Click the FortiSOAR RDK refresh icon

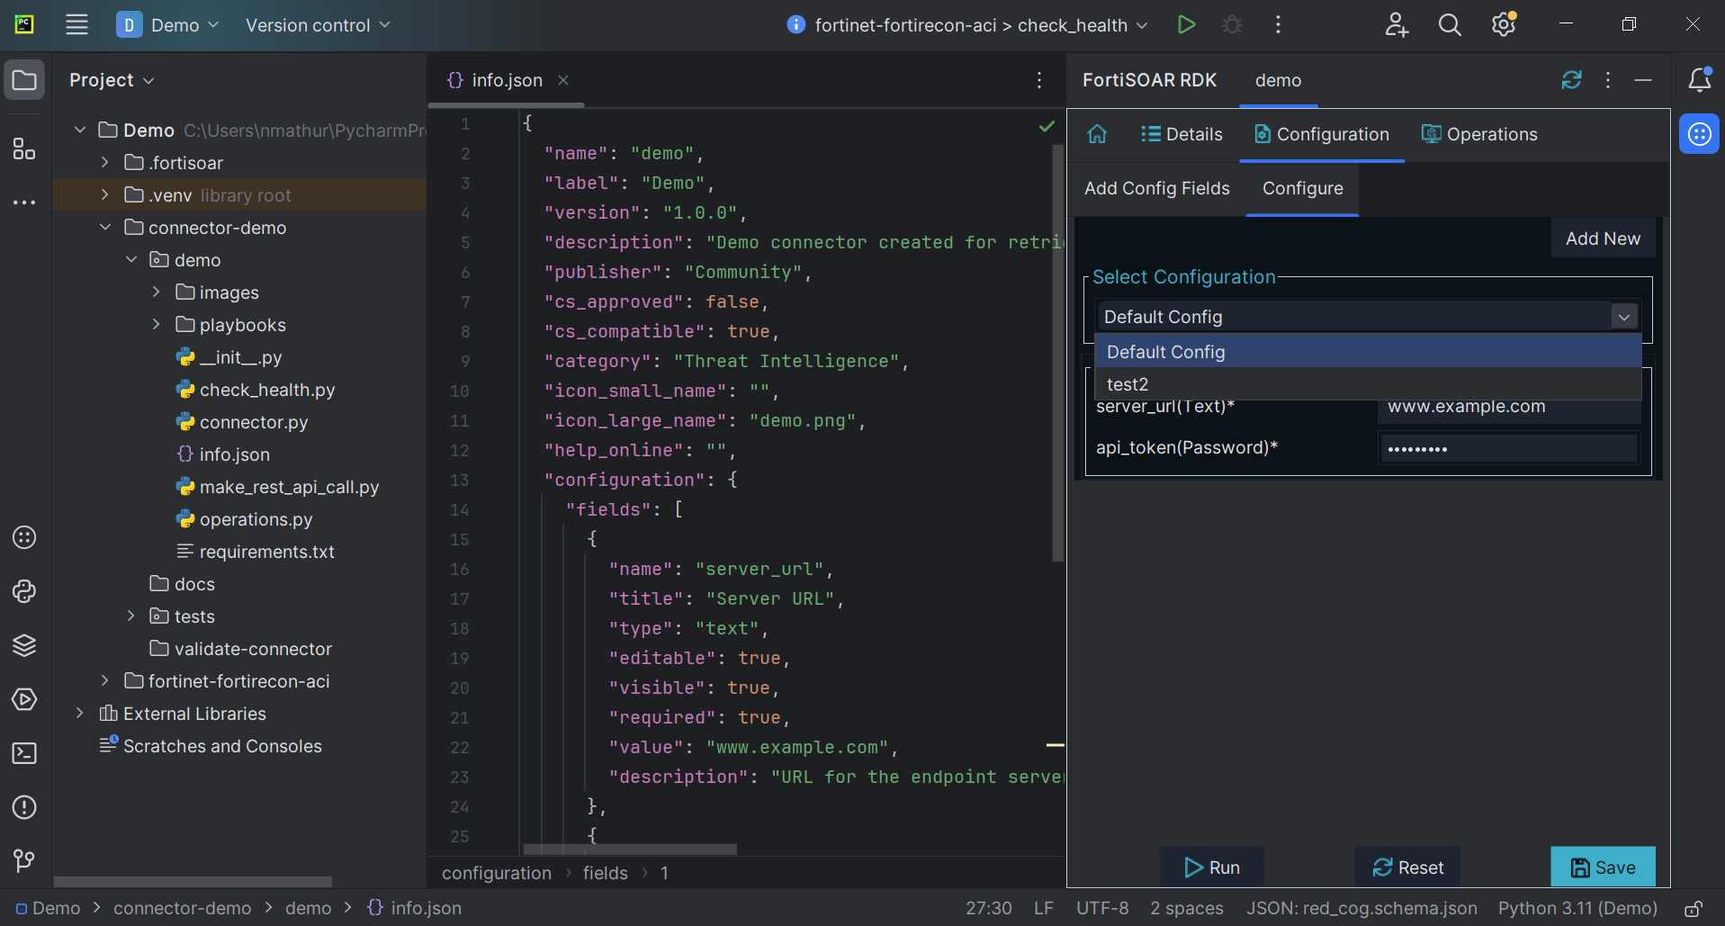point(1571,80)
